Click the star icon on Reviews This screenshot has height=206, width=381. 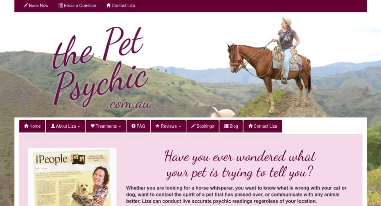pos(157,126)
